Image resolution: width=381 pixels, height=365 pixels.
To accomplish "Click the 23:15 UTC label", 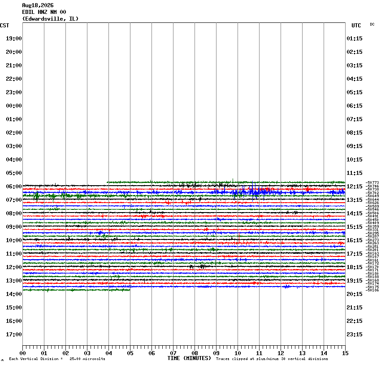I will tap(355, 335).
